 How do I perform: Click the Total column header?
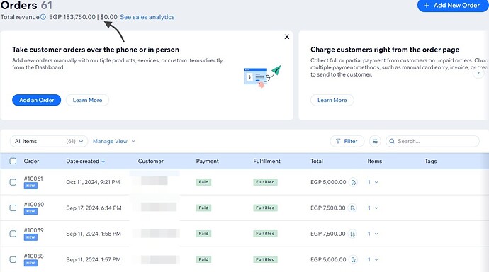[317, 161]
